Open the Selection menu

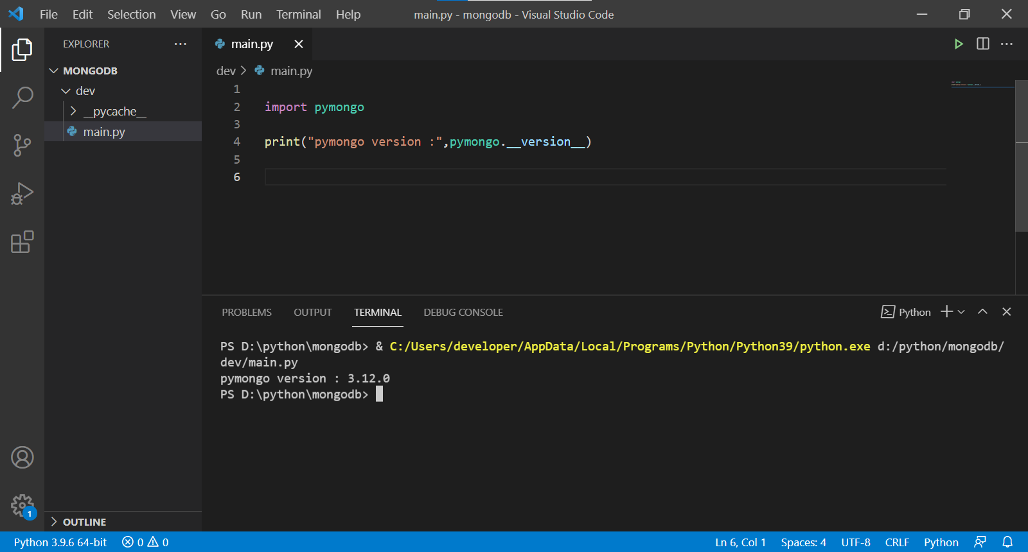pos(131,14)
